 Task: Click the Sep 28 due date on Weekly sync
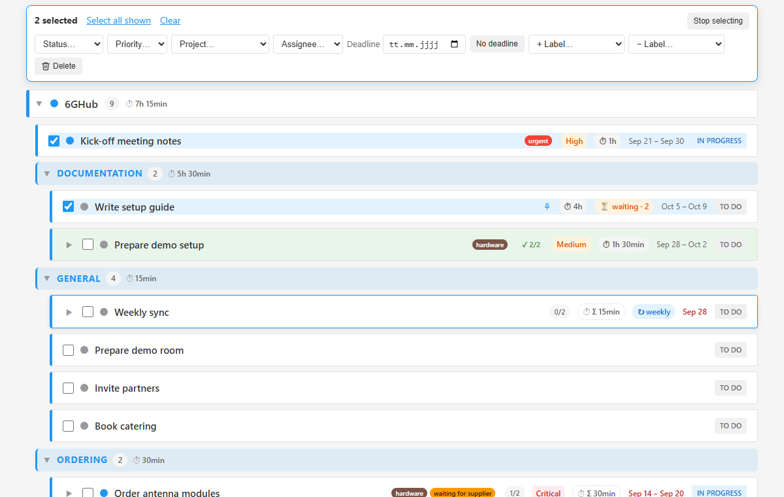[694, 312]
